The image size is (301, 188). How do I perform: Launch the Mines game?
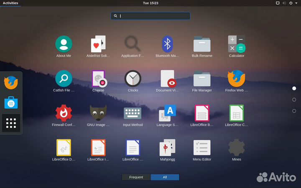pyautogui.click(x=237, y=150)
